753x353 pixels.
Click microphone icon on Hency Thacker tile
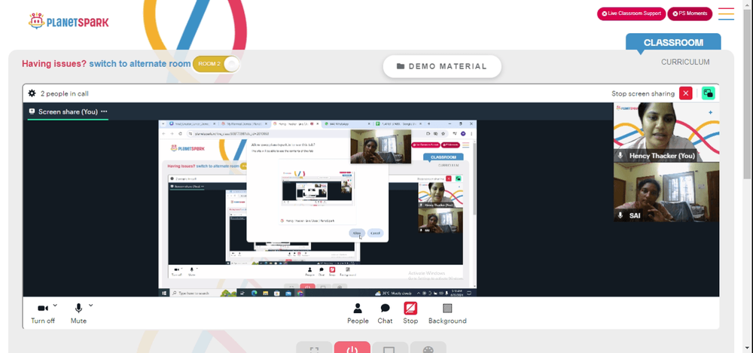pos(621,156)
